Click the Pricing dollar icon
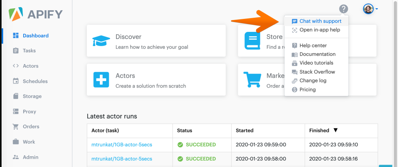The width and height of the screenshot is (398, 167). tap(295, 89)
